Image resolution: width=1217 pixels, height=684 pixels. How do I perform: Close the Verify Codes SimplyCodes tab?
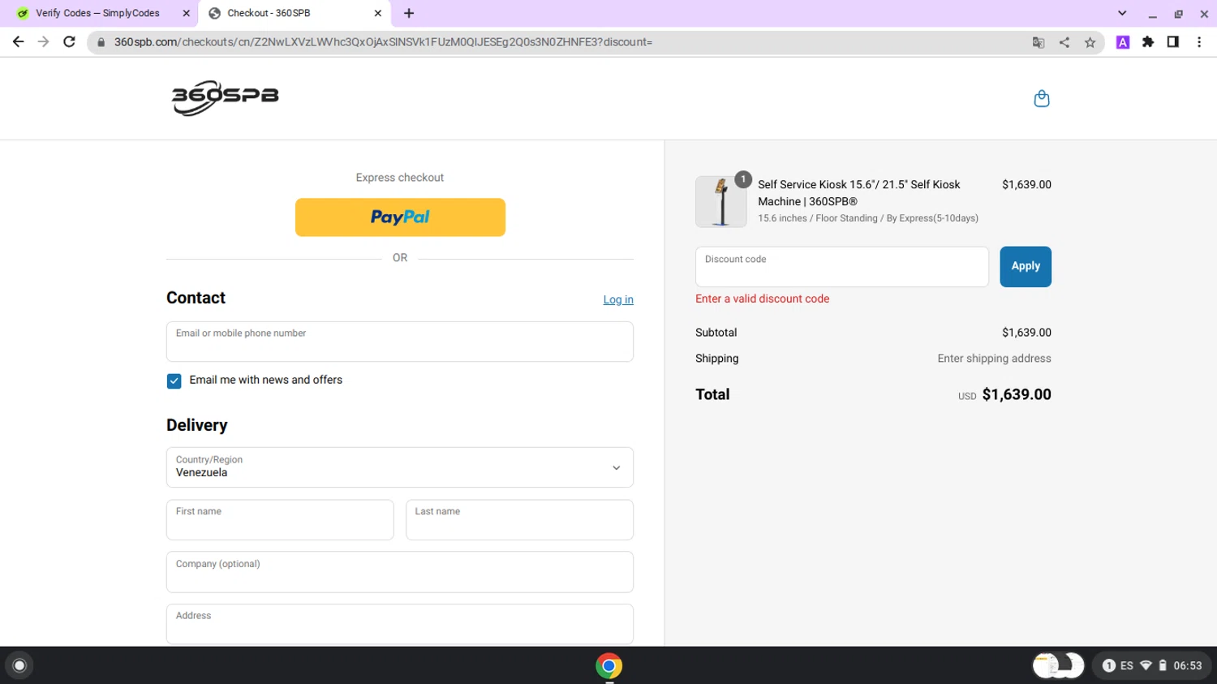point(186,13)
